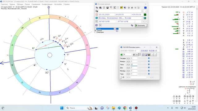Screen dimensions: 198x111
Task: Click the small copy icon left of the Выполнить button
Action: [x=132, y=25]
